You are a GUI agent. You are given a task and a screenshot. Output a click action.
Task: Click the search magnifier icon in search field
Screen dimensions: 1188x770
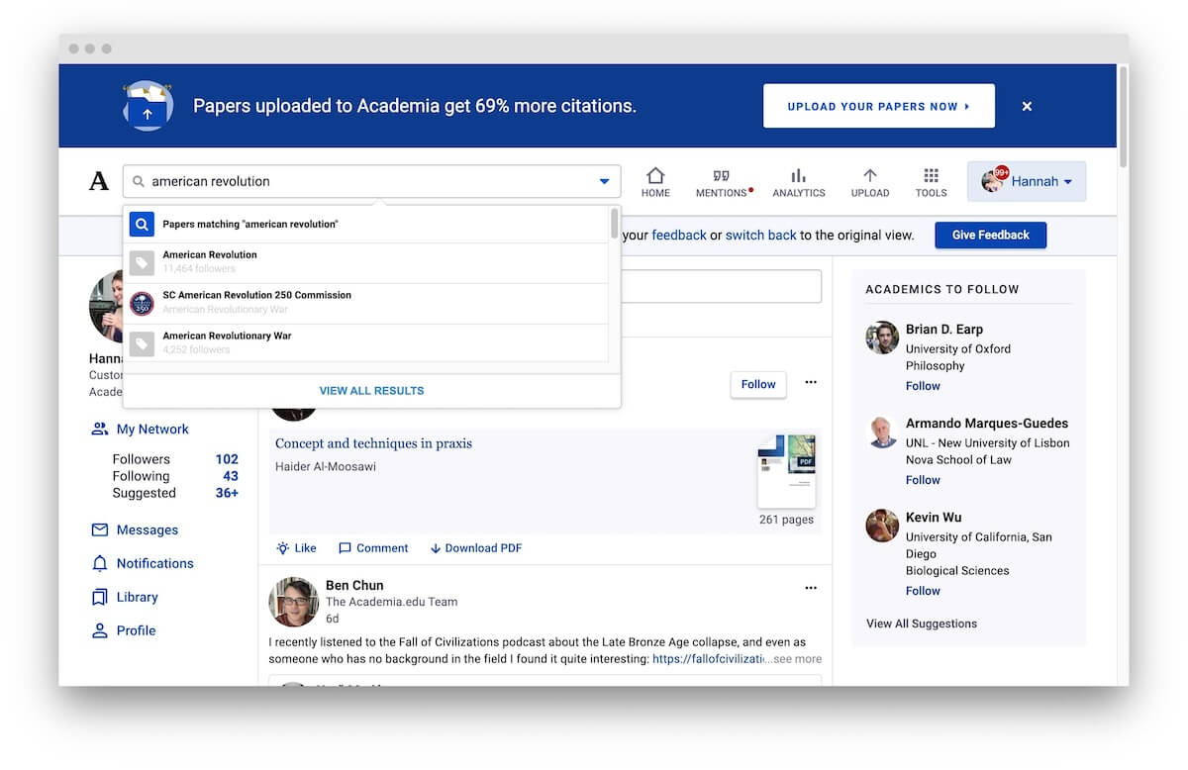[x=139, y=182]
